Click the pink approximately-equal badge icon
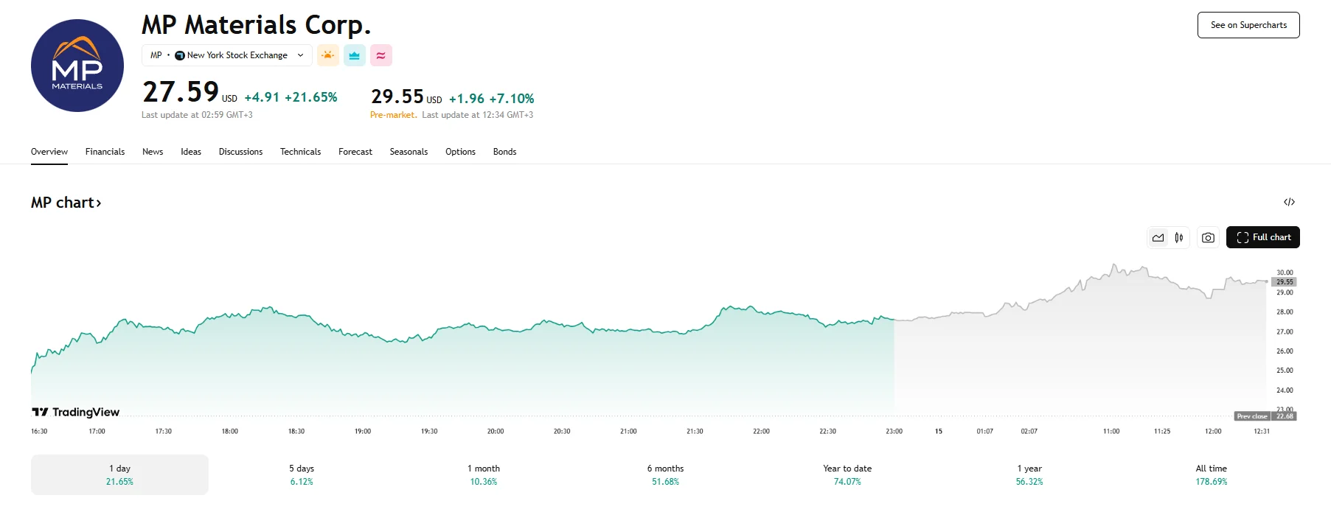Viewport: 1331px width, 512px height. point(381,55)
